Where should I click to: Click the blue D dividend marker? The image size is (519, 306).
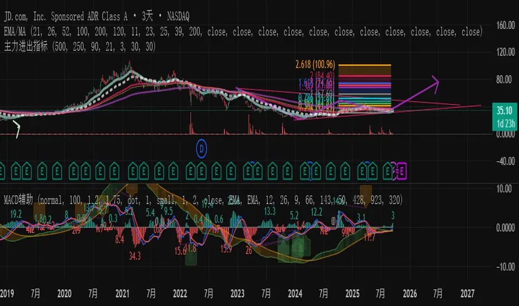tap(201, 149)
